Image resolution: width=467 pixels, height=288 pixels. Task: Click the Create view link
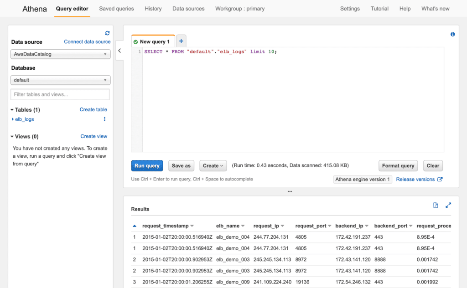point(94,136)
